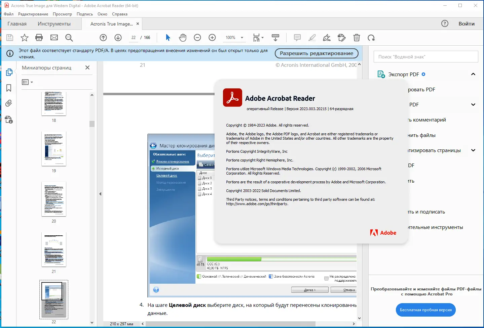Go to the previous page with the up arrow

[x=103, y=38]
